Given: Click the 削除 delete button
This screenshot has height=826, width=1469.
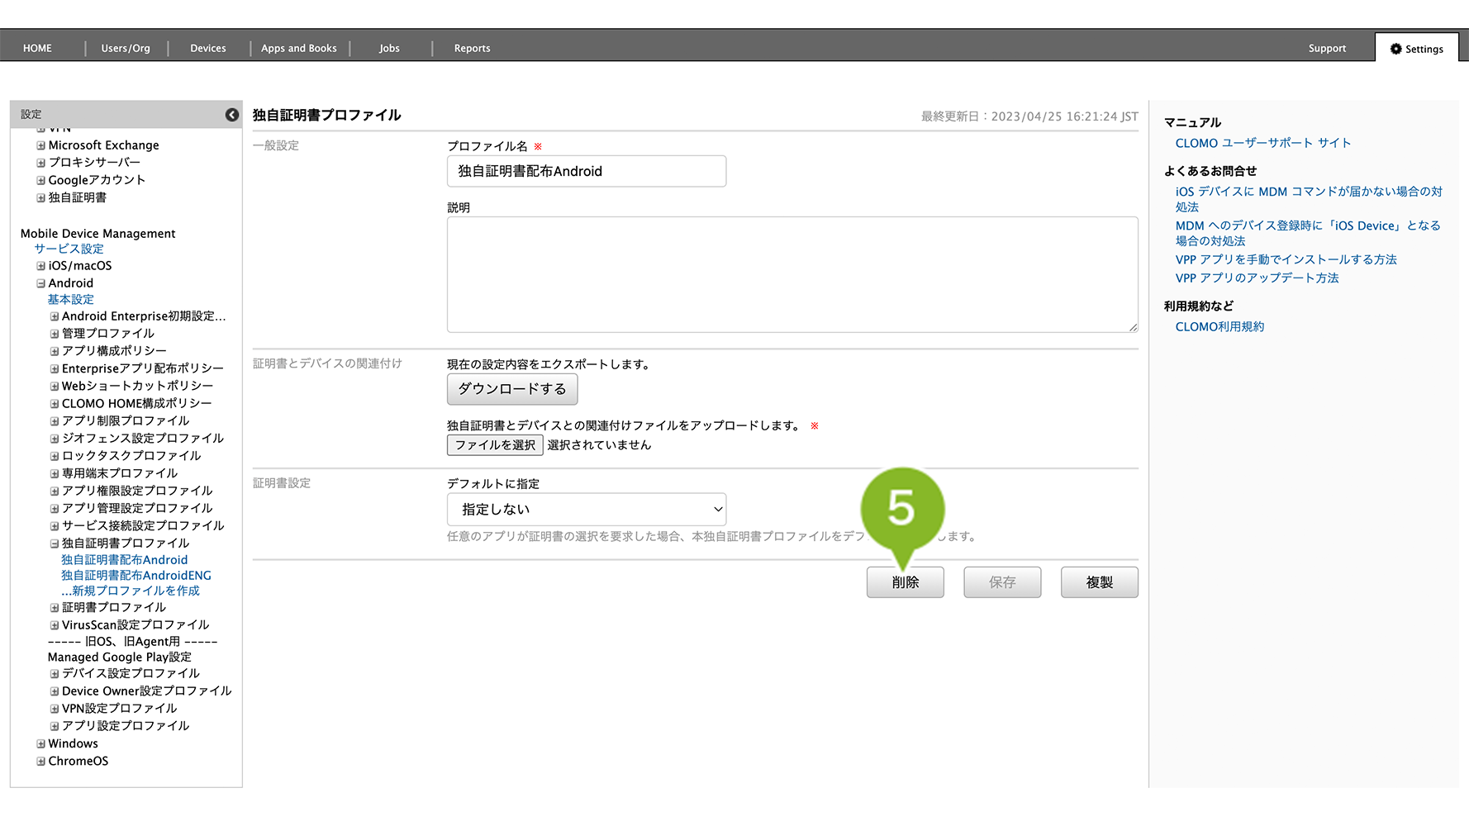Looking at the screenshot, I should click(905, 582).
